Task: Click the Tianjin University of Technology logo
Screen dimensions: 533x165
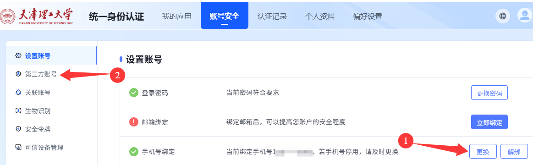Action: pyautogui.click(x=37, y=16)
